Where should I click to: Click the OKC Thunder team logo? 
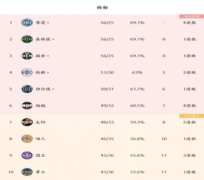click(x=27, y=22)
